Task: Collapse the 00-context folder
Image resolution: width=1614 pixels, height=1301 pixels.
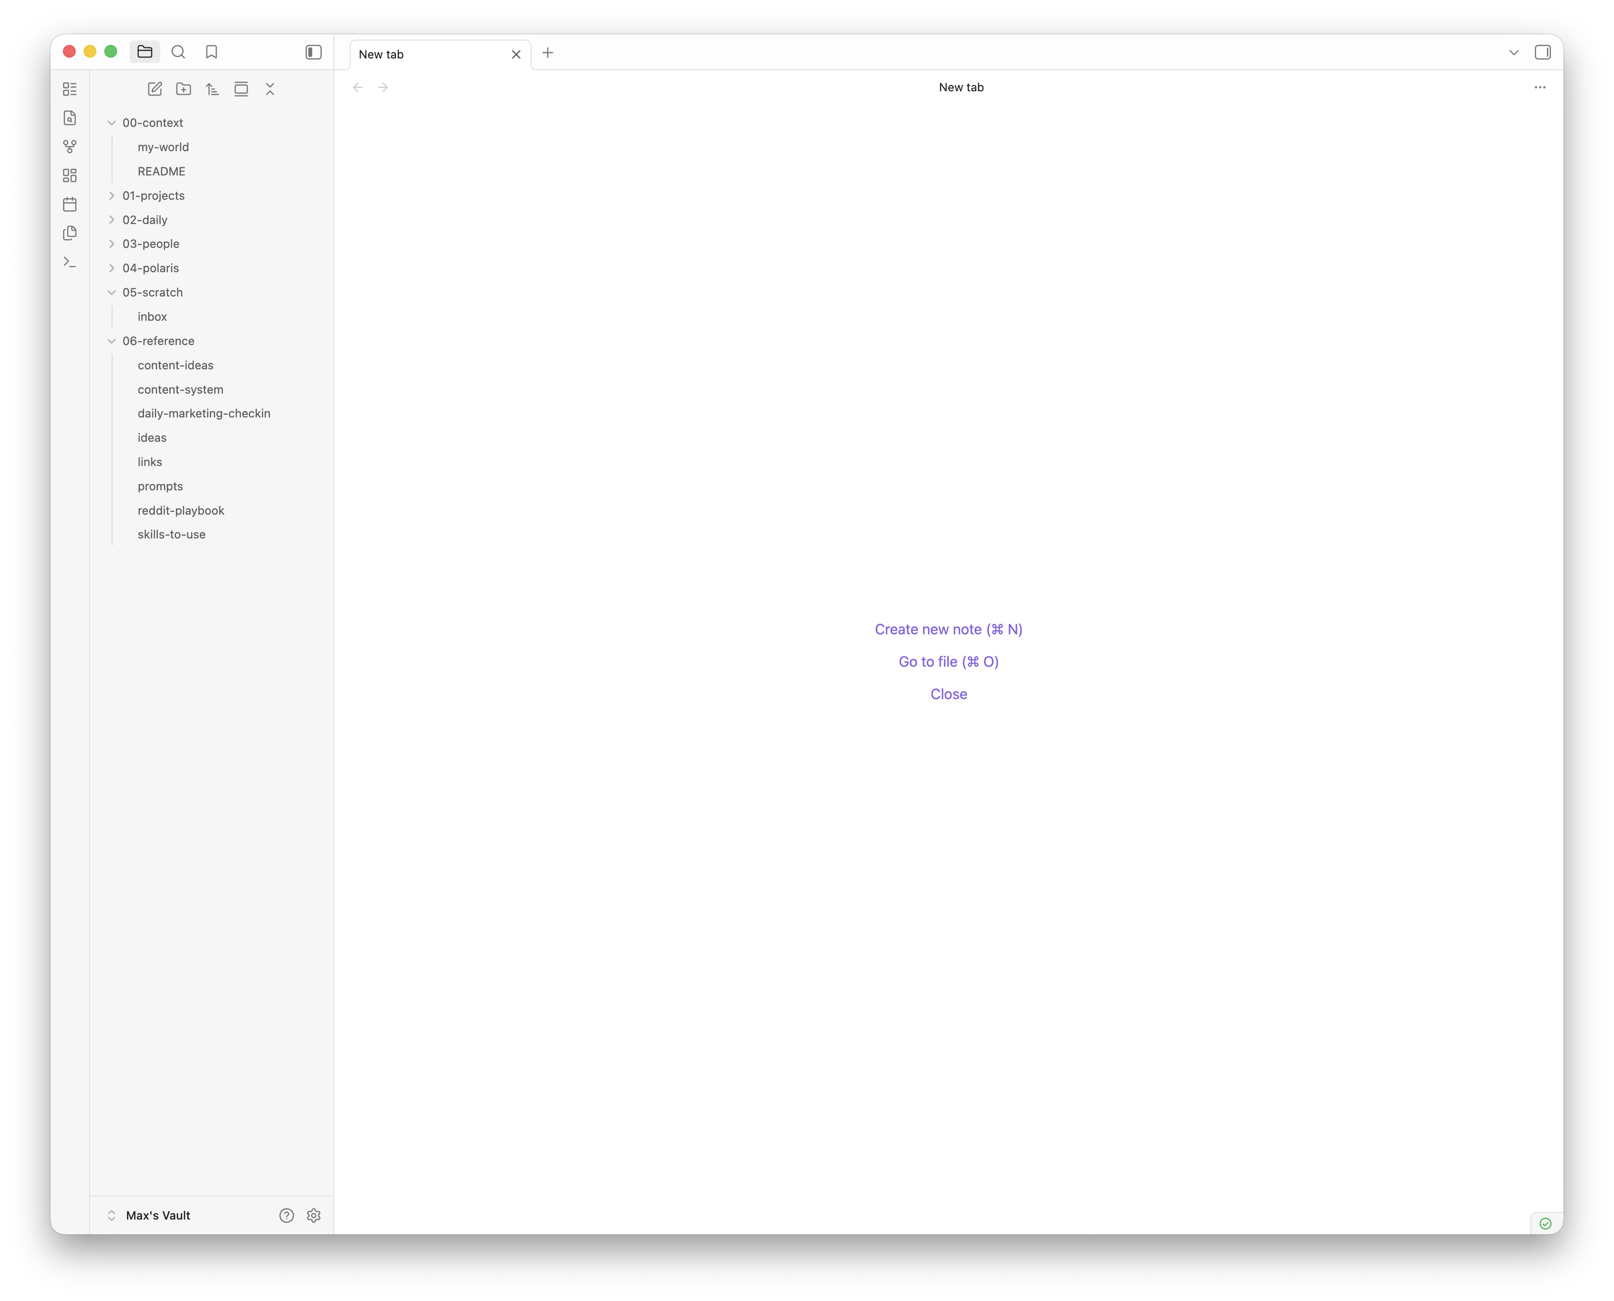Action: pos(111,122)
